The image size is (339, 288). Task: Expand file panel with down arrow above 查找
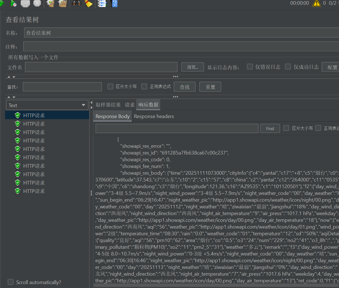point(14,77)
